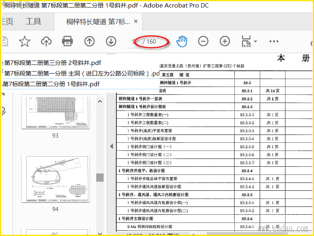Click the page number input field
Viewport: 314px width, 236px height.
point(134,42)
